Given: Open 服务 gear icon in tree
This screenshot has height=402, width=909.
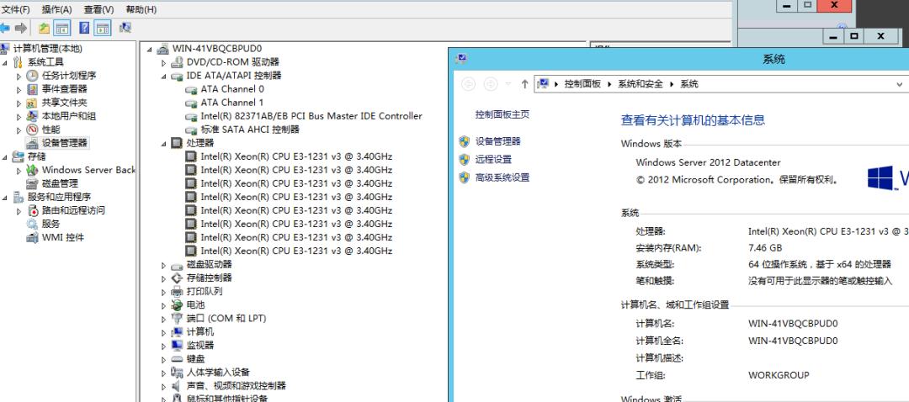Looking at the screenshot, I should pyautogui.click(x=33, y=224).
